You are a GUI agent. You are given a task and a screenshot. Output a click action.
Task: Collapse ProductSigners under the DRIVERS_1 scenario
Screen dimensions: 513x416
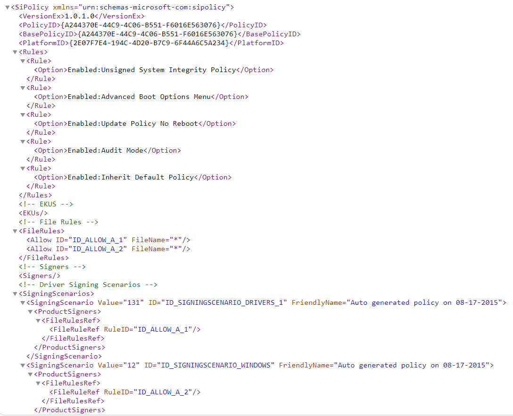point(30,312)
